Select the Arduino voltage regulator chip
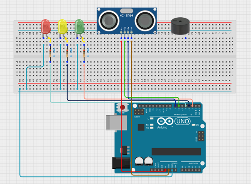This screenshot has width=251, height=184. 125,150
